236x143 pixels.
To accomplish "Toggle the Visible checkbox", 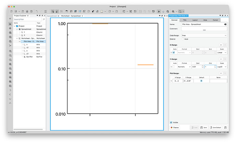I will pos(171,122).
